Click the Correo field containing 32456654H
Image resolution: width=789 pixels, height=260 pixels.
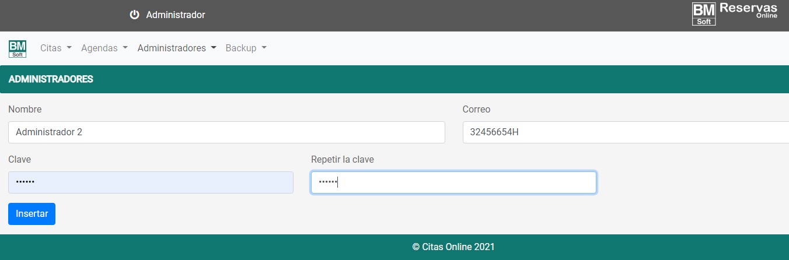[624, 132]
